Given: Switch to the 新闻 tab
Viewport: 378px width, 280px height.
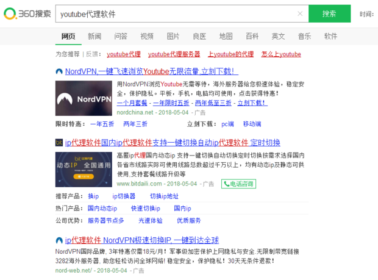Looking at the screenshot, I should point(94,37).
